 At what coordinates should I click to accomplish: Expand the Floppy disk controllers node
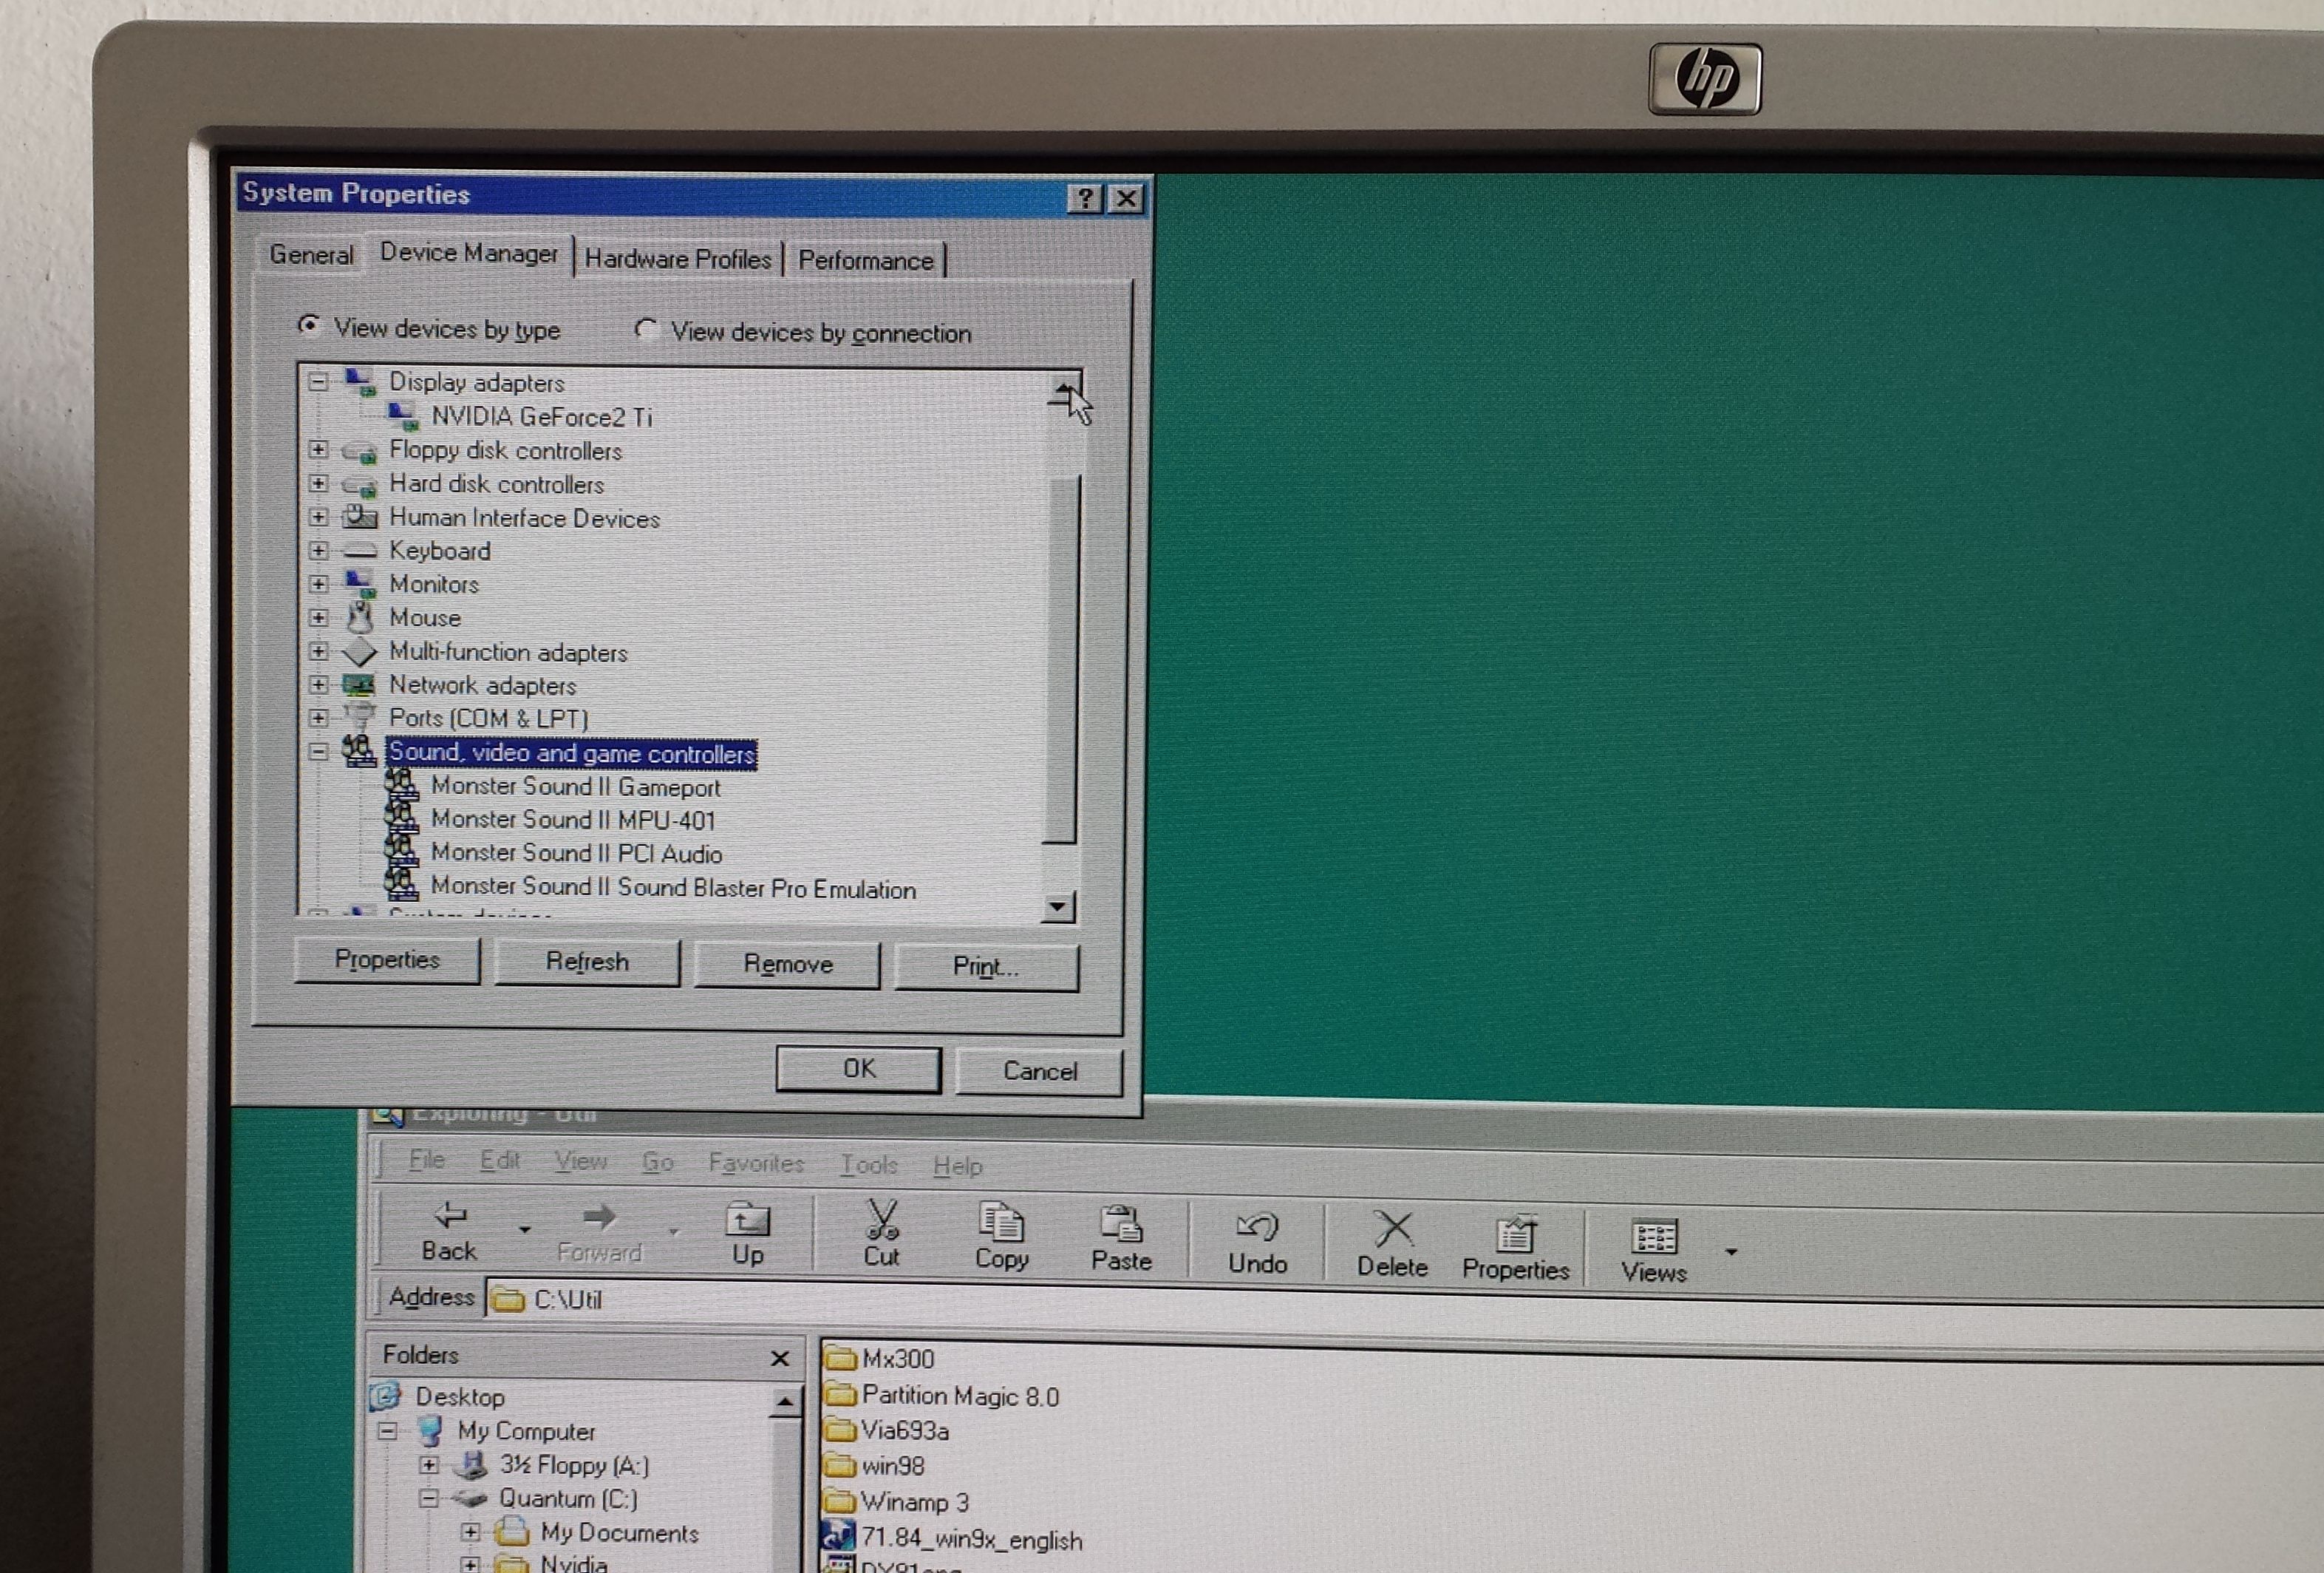[318, 449]
